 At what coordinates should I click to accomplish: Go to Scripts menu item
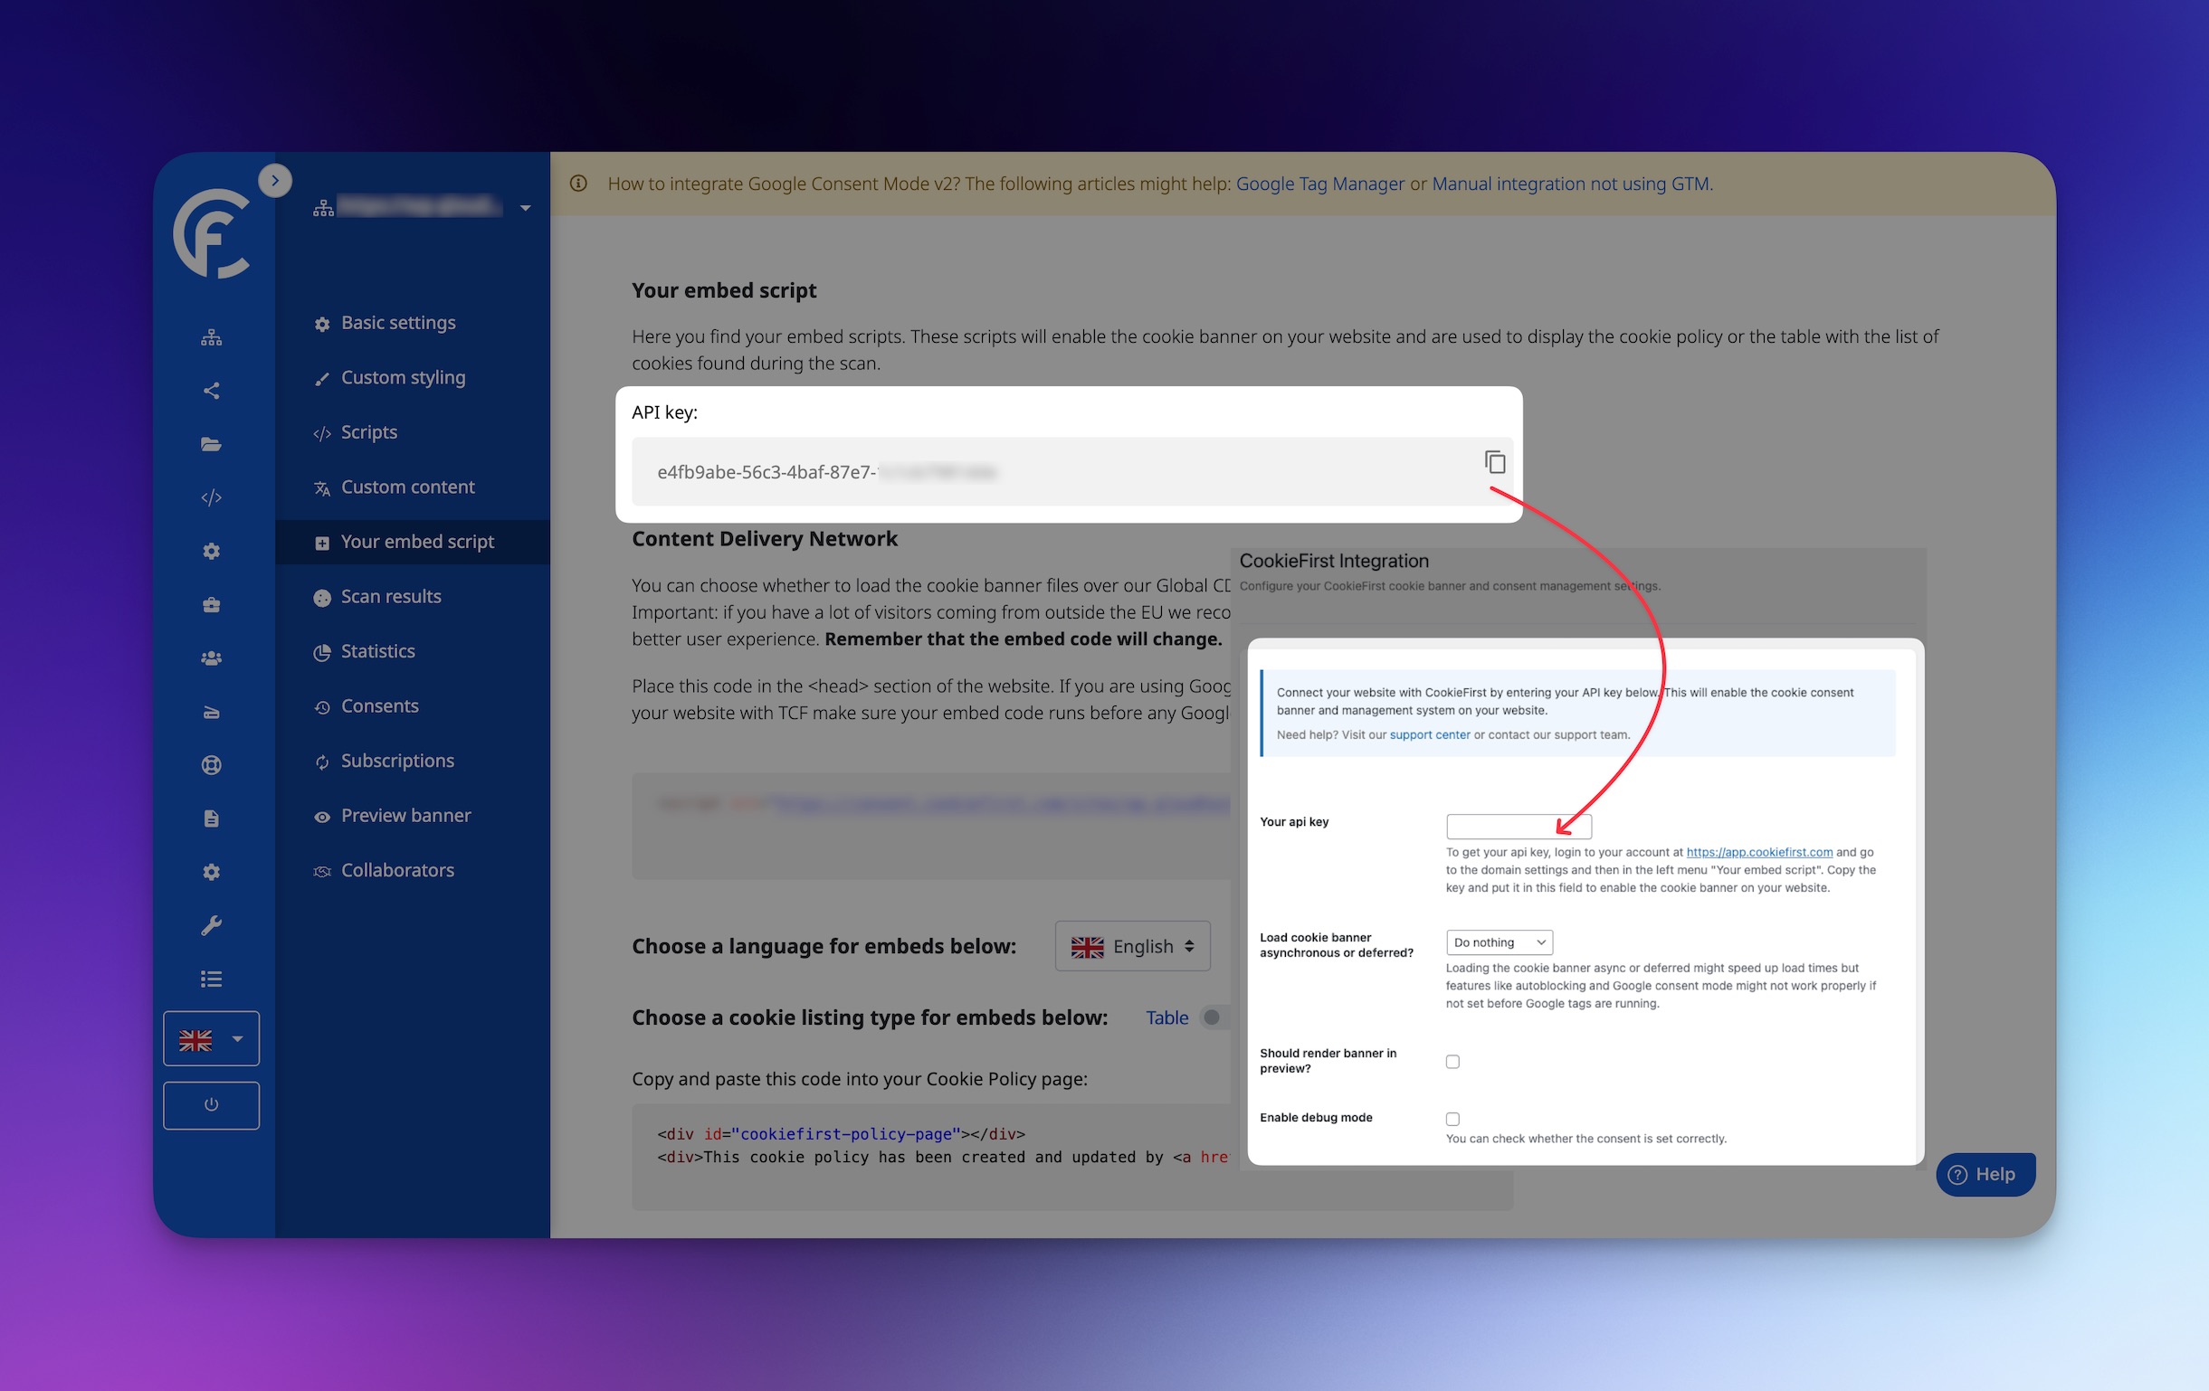[x=369, y=432]
